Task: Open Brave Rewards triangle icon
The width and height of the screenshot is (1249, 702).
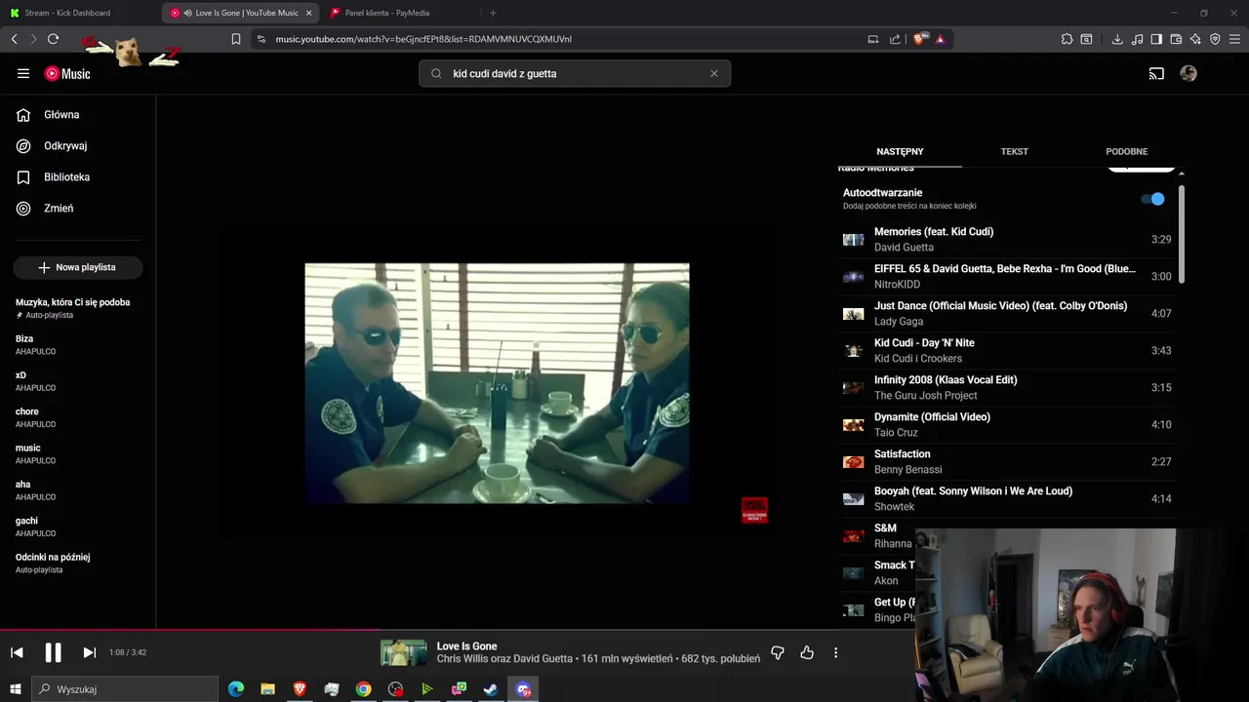Action: coord(940,39)
